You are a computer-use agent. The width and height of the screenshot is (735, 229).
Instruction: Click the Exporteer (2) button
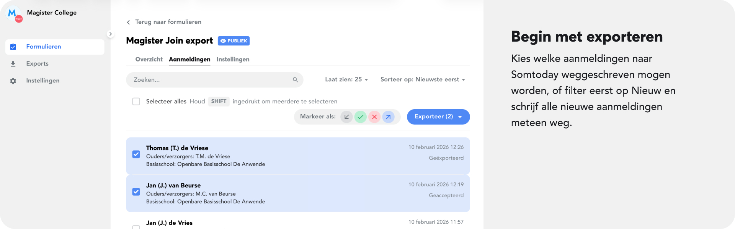(x=438, y=117)
